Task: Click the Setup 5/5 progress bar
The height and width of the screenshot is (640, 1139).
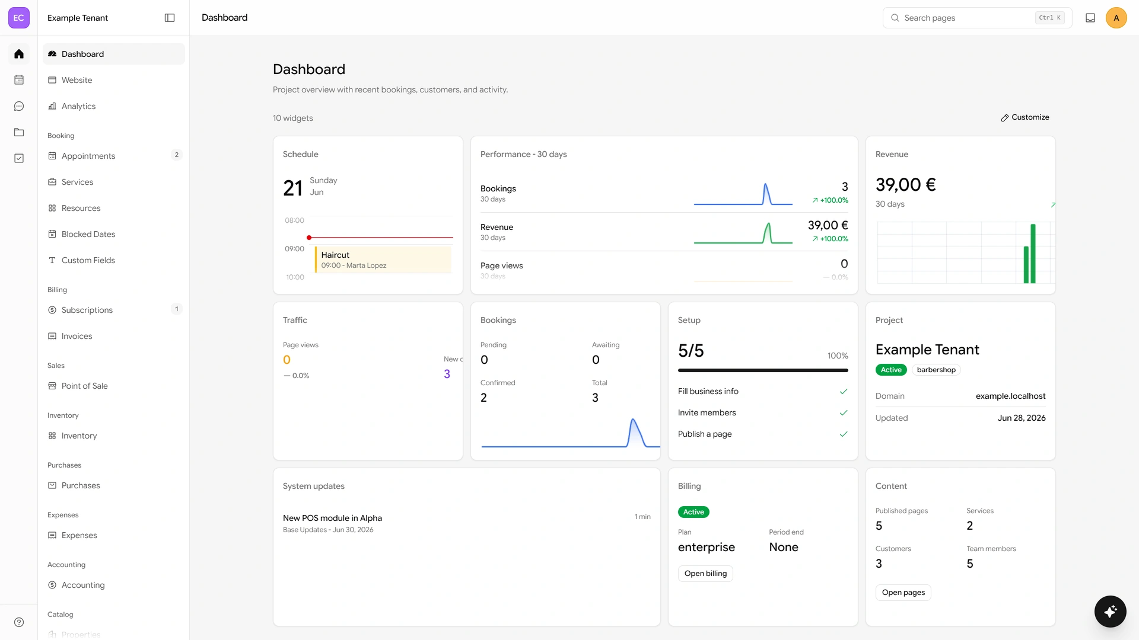Action: coord(763,370)
